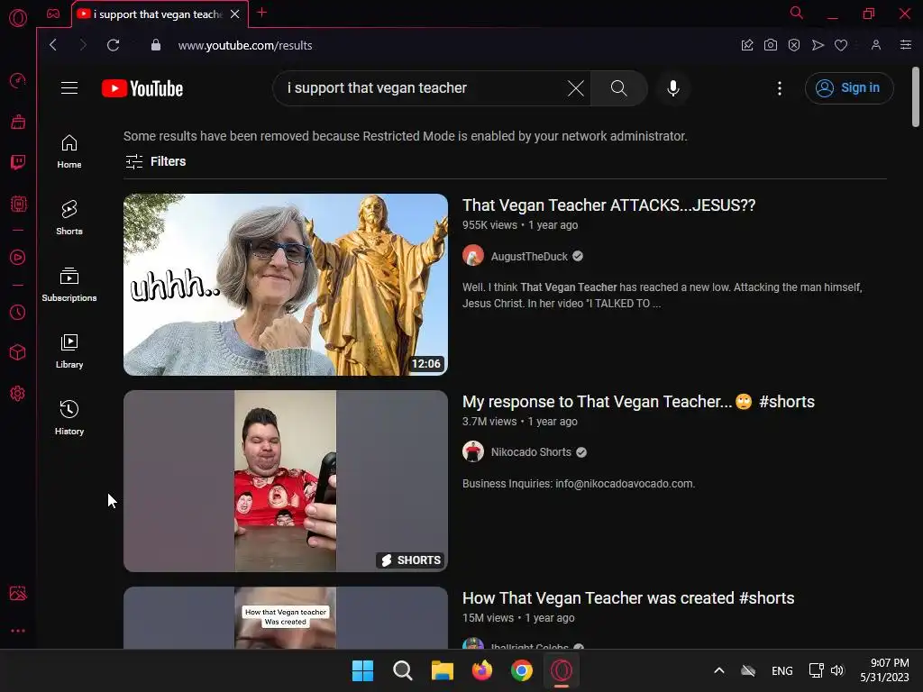Open GX Control speedometer icon in sidebar
This screenshot has height=692, width=923.
18,80
